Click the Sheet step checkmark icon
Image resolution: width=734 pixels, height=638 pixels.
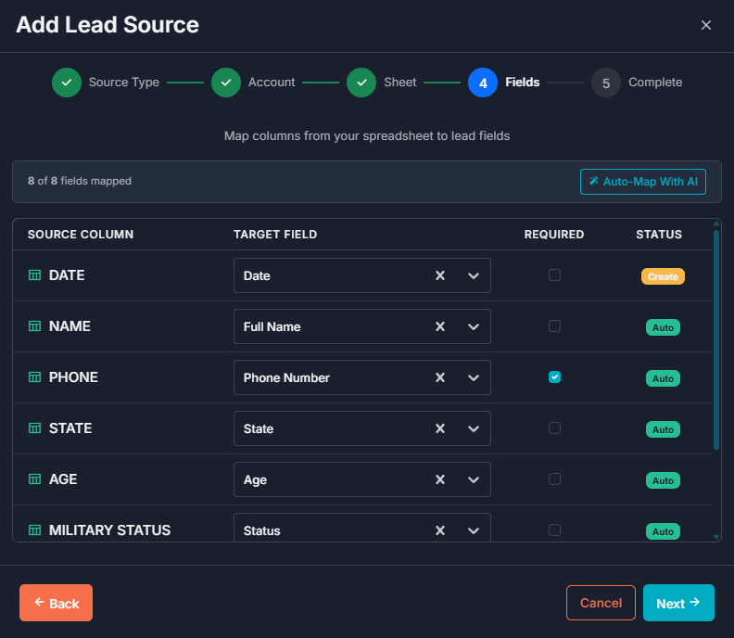[x=361, y=82]
